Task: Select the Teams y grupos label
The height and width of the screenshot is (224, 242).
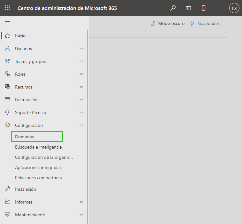Action: click(30, 62)
